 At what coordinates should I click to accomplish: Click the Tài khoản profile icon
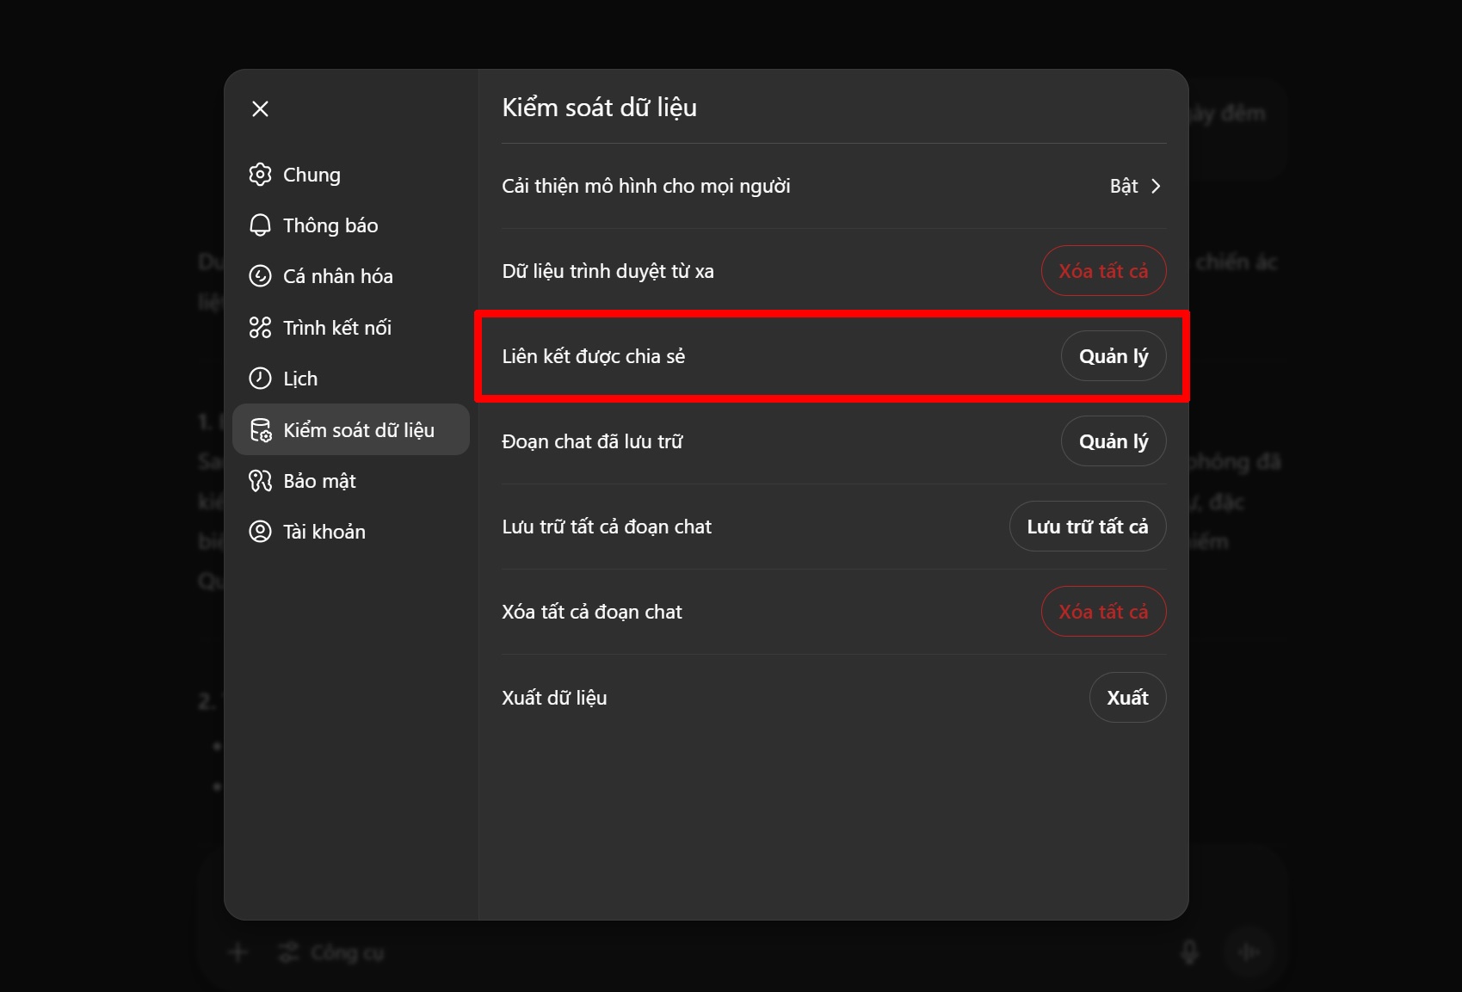pyautogui.click(x=260, y=532)
